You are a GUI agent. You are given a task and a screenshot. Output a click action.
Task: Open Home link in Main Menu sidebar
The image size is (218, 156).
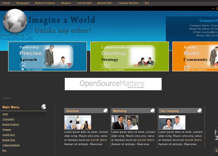[5, 114]
